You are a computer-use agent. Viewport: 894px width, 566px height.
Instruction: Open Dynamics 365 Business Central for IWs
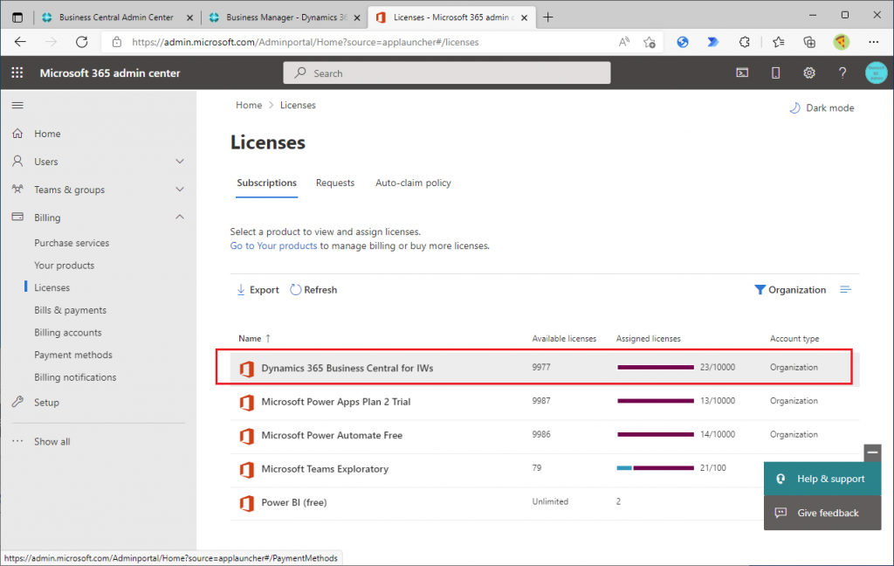(x=347, y=368)
